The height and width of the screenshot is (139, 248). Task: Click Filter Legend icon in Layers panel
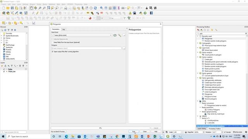click(x=12, y=66)
